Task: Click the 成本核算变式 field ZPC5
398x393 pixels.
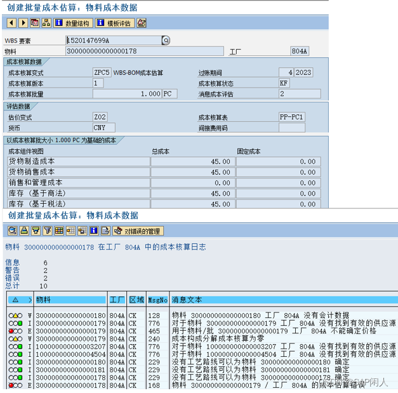Action: (x=102, y=72)
